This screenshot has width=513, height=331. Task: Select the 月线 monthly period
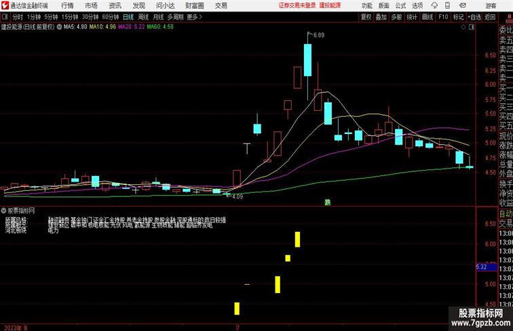pos(158,17)
